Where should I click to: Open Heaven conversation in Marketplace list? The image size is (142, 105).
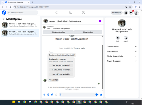pyautogui.click(x=20, y=33)
